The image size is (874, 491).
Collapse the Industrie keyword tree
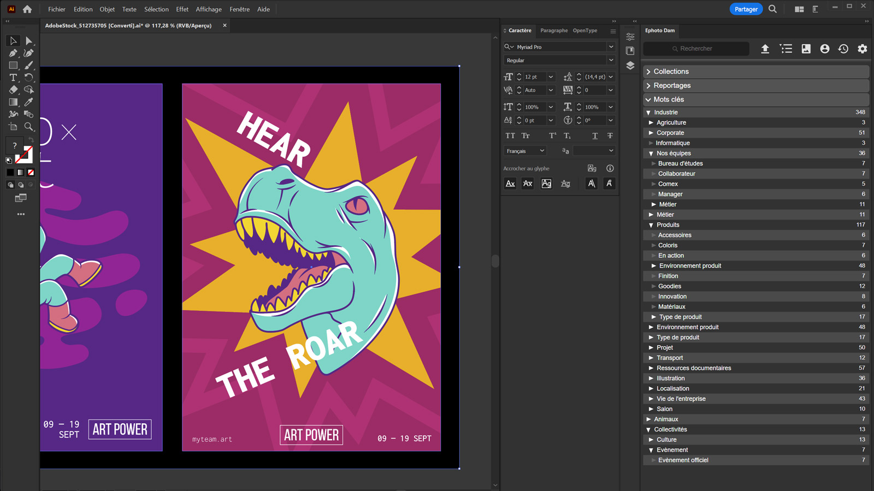click(x=648, y=113)
